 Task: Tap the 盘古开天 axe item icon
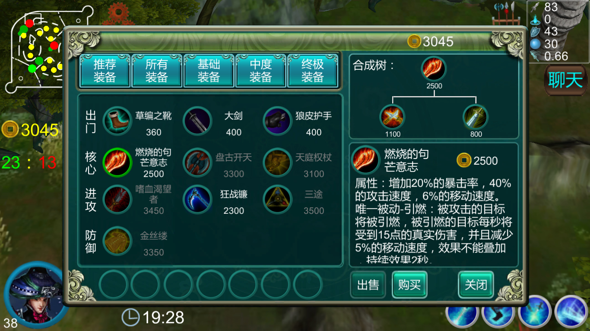pos(197,162)
